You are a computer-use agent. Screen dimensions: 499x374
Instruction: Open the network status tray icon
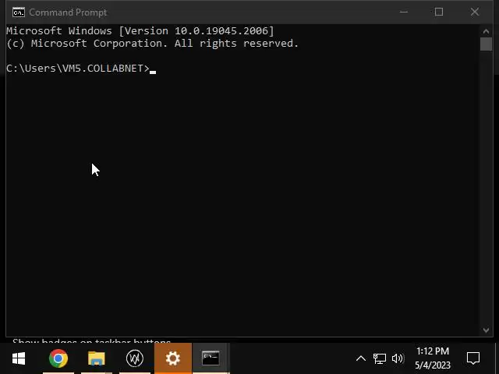point(380,358)
